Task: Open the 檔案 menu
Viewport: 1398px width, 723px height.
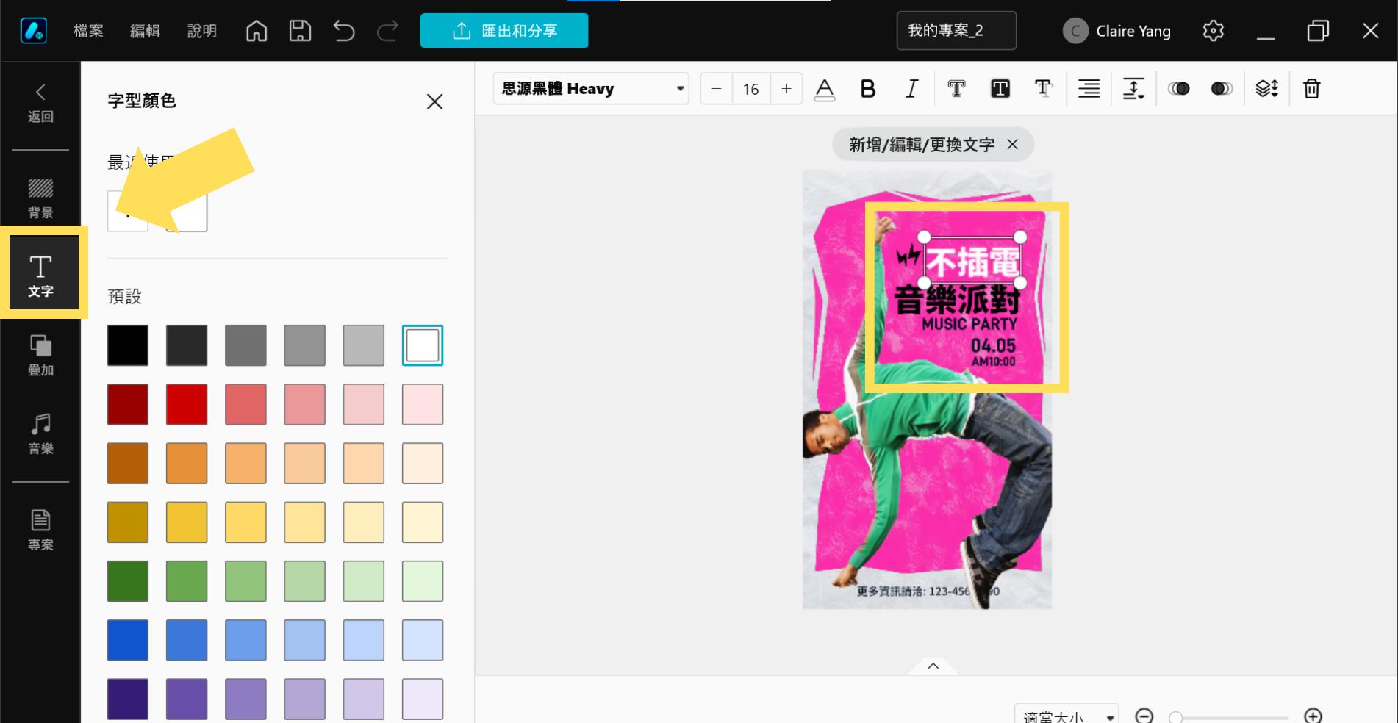Action: [x=88, y=31]
